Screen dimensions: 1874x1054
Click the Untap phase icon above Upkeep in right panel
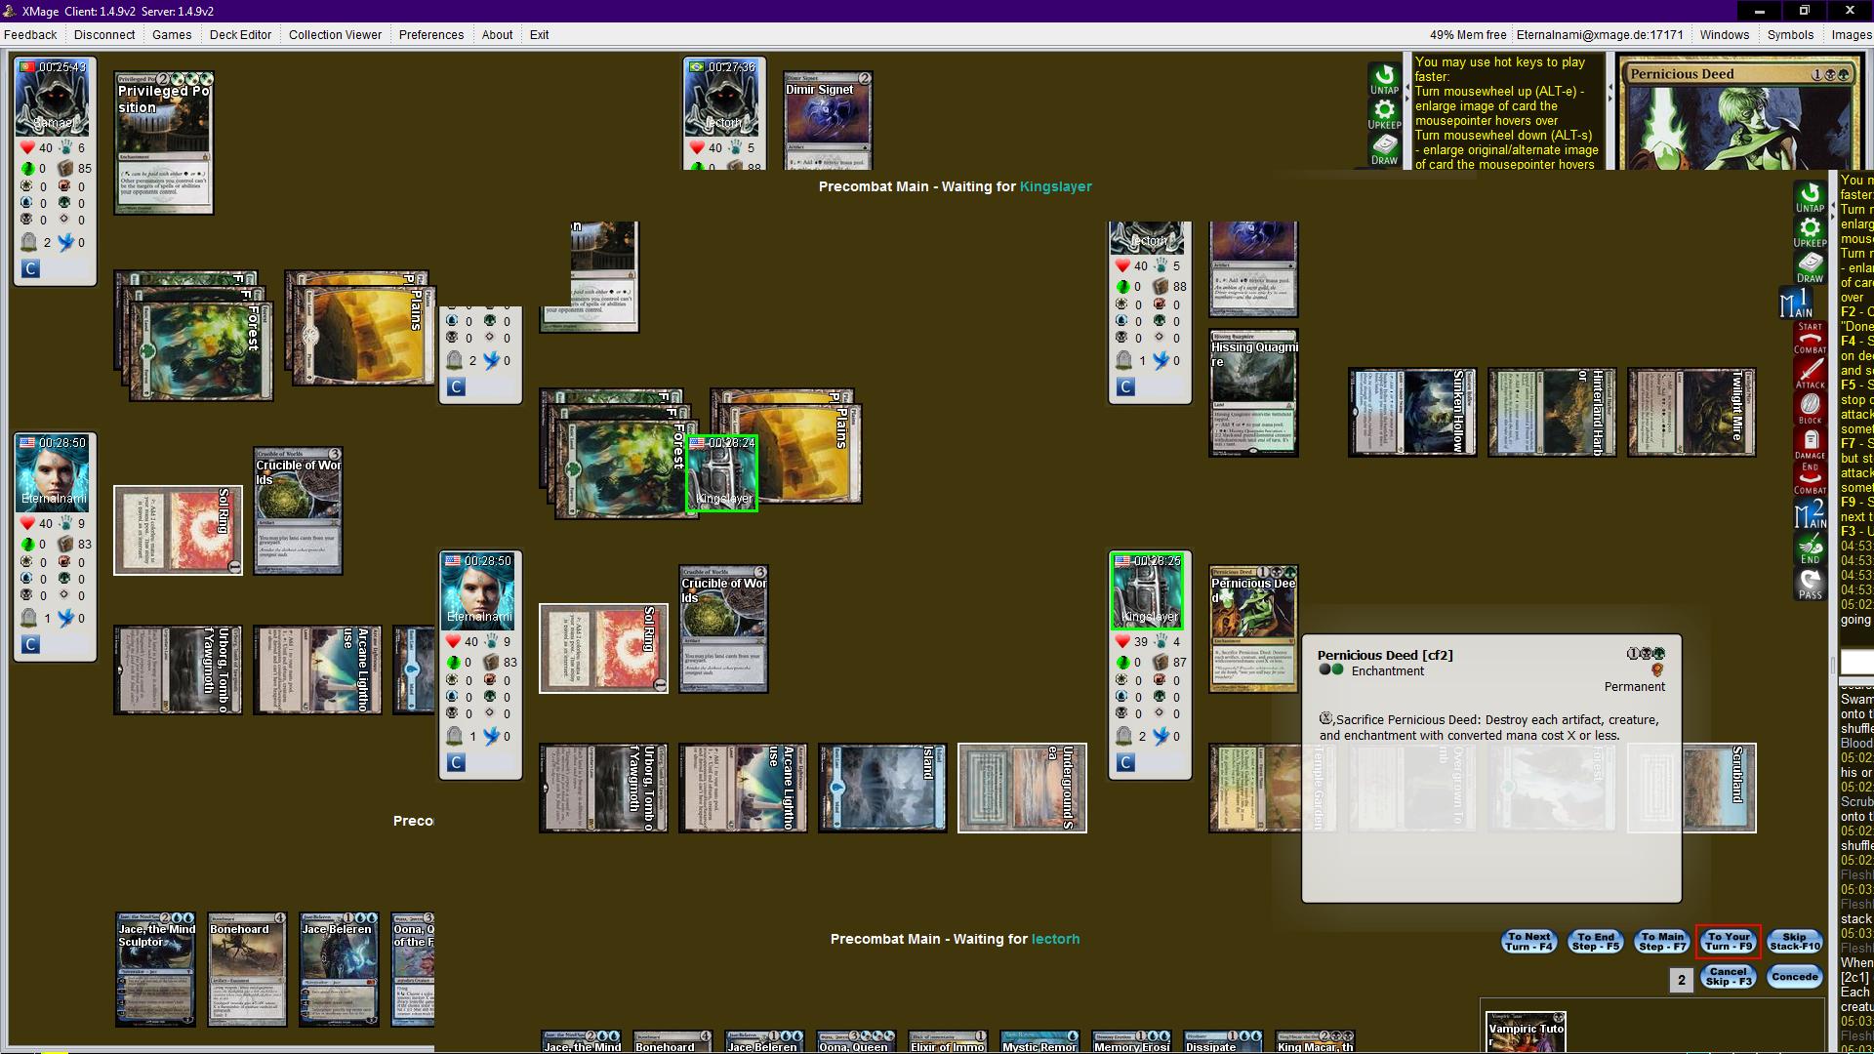tap(1810, 198)
